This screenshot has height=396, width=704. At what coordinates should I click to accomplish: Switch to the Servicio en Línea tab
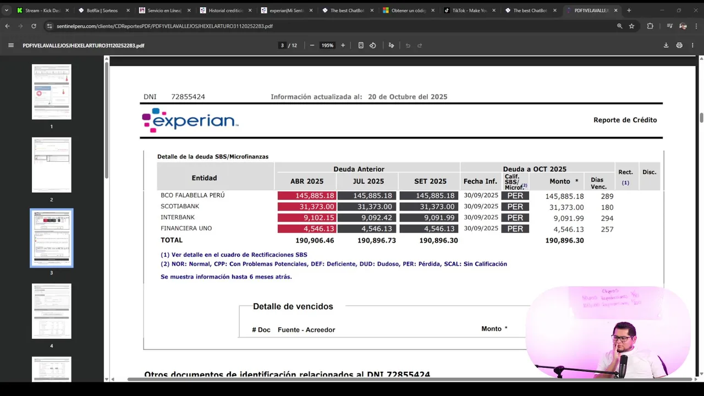(164, 10)
